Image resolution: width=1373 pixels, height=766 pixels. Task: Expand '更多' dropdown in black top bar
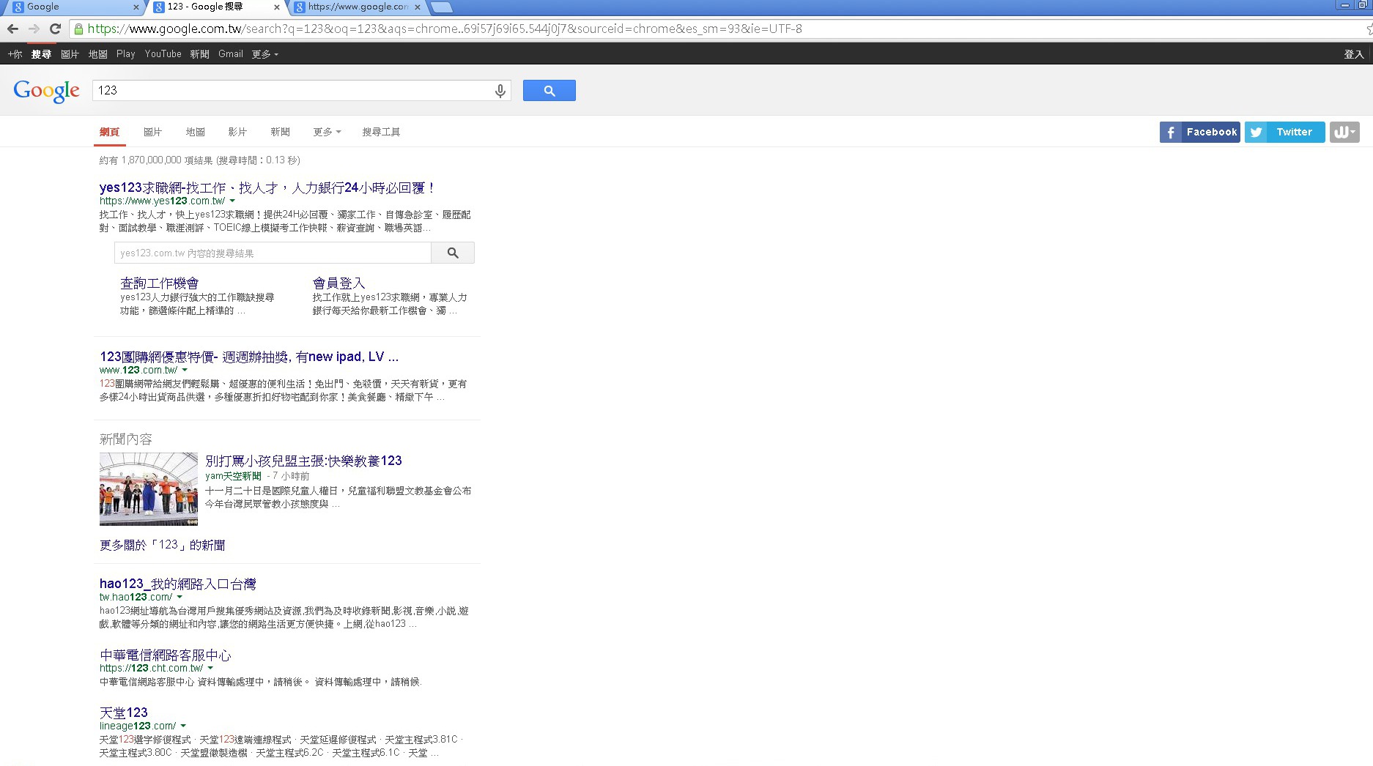point(264,54)
